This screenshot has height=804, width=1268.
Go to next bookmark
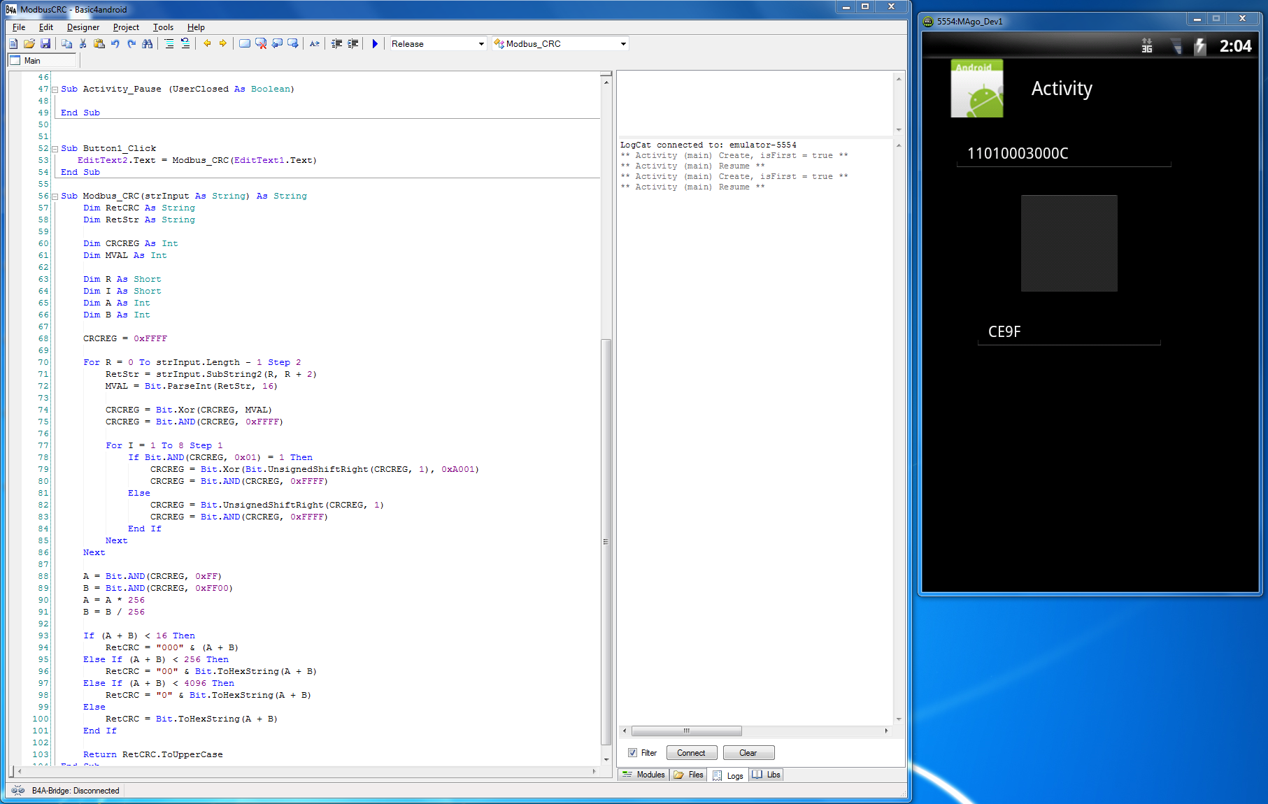(293, 44)
